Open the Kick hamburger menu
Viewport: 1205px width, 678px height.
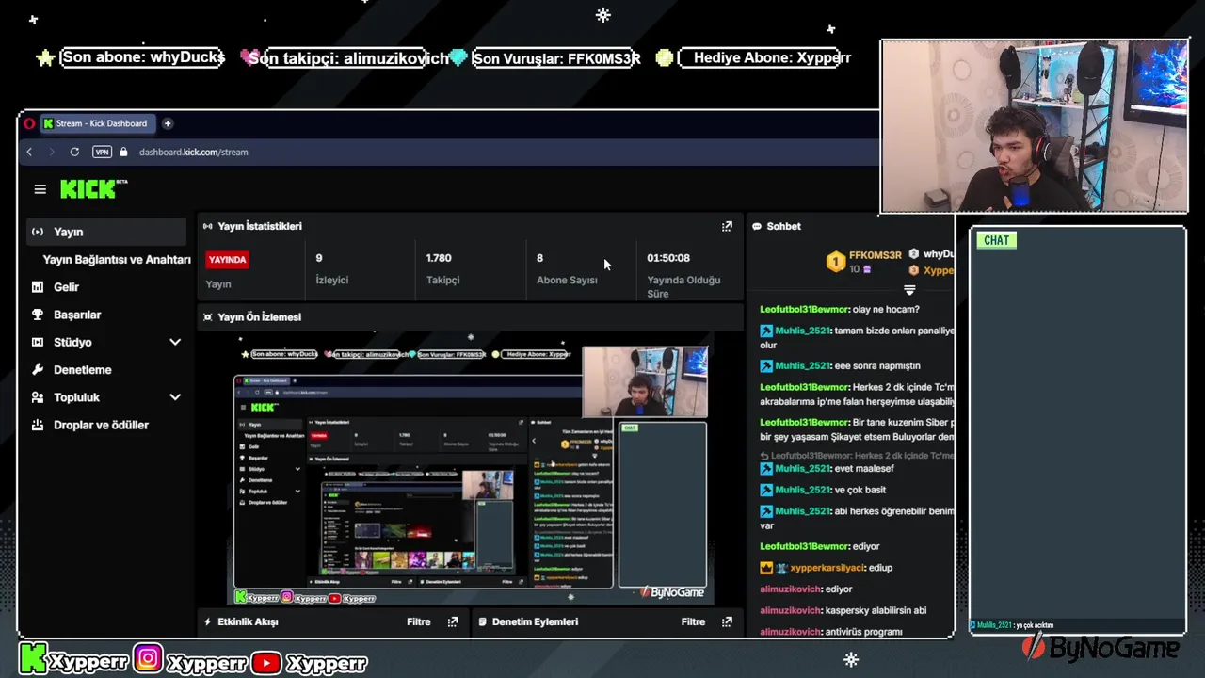pos(40,189)
